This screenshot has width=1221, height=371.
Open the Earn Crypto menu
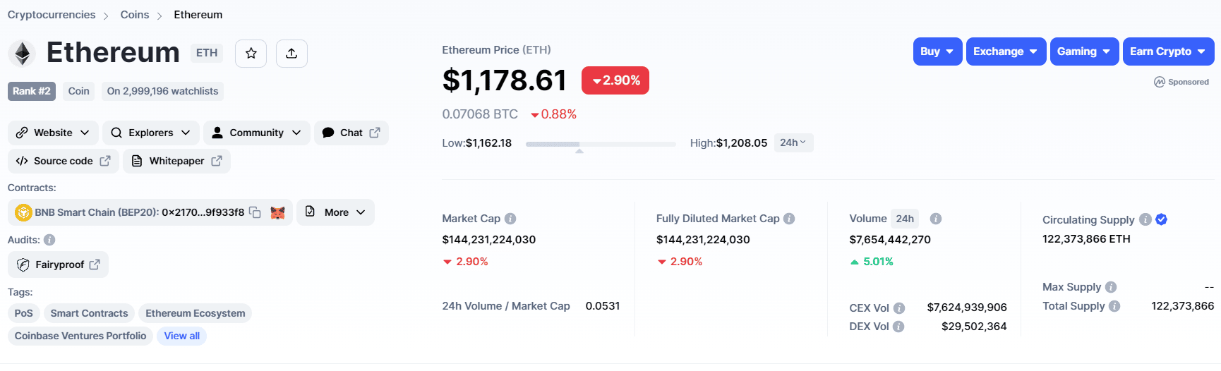1168,51
